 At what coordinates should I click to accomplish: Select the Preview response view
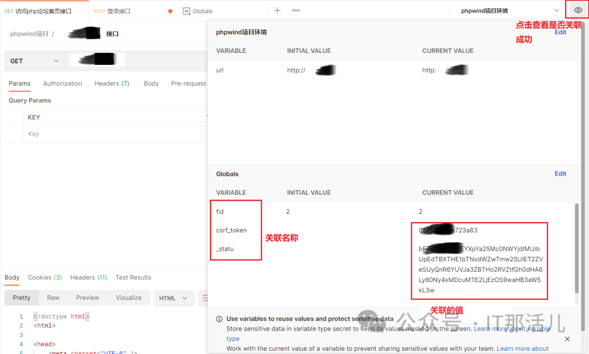(87, 298)
